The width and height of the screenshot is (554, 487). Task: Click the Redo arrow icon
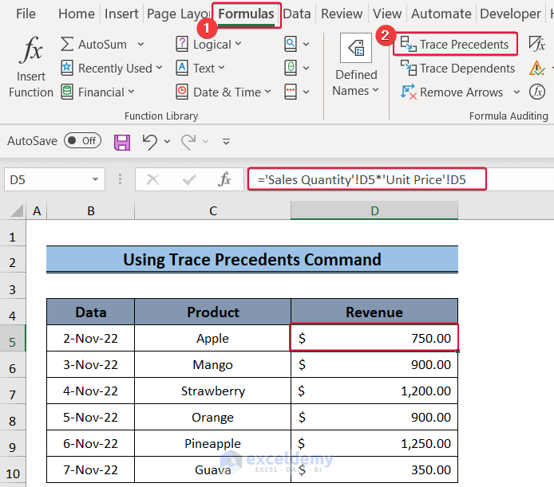tap(188, 142)
